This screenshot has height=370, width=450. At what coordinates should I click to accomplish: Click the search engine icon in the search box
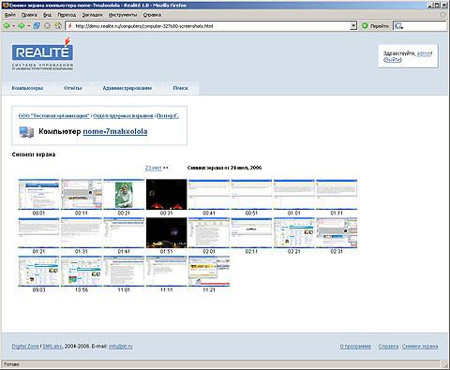(x=398, y=26)
